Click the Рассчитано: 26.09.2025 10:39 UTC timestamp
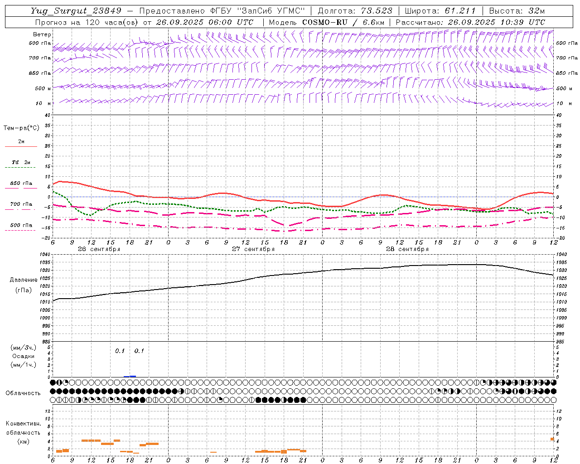580x464 pixels. [470, 22]
